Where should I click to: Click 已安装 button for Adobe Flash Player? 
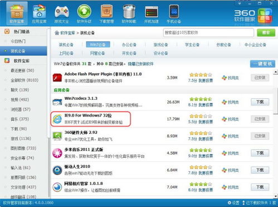point(260,78)
